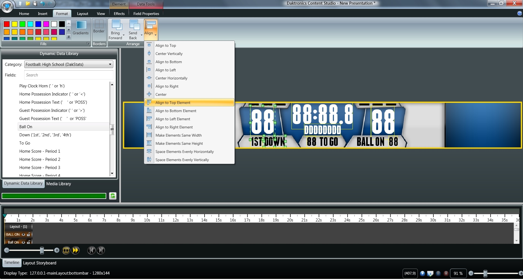
Task: Click the Gradients fill icon
Action: (81, 25)
